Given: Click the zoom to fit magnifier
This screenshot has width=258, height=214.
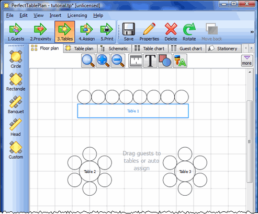Looking at the screenshot, I should pos(88,61).
